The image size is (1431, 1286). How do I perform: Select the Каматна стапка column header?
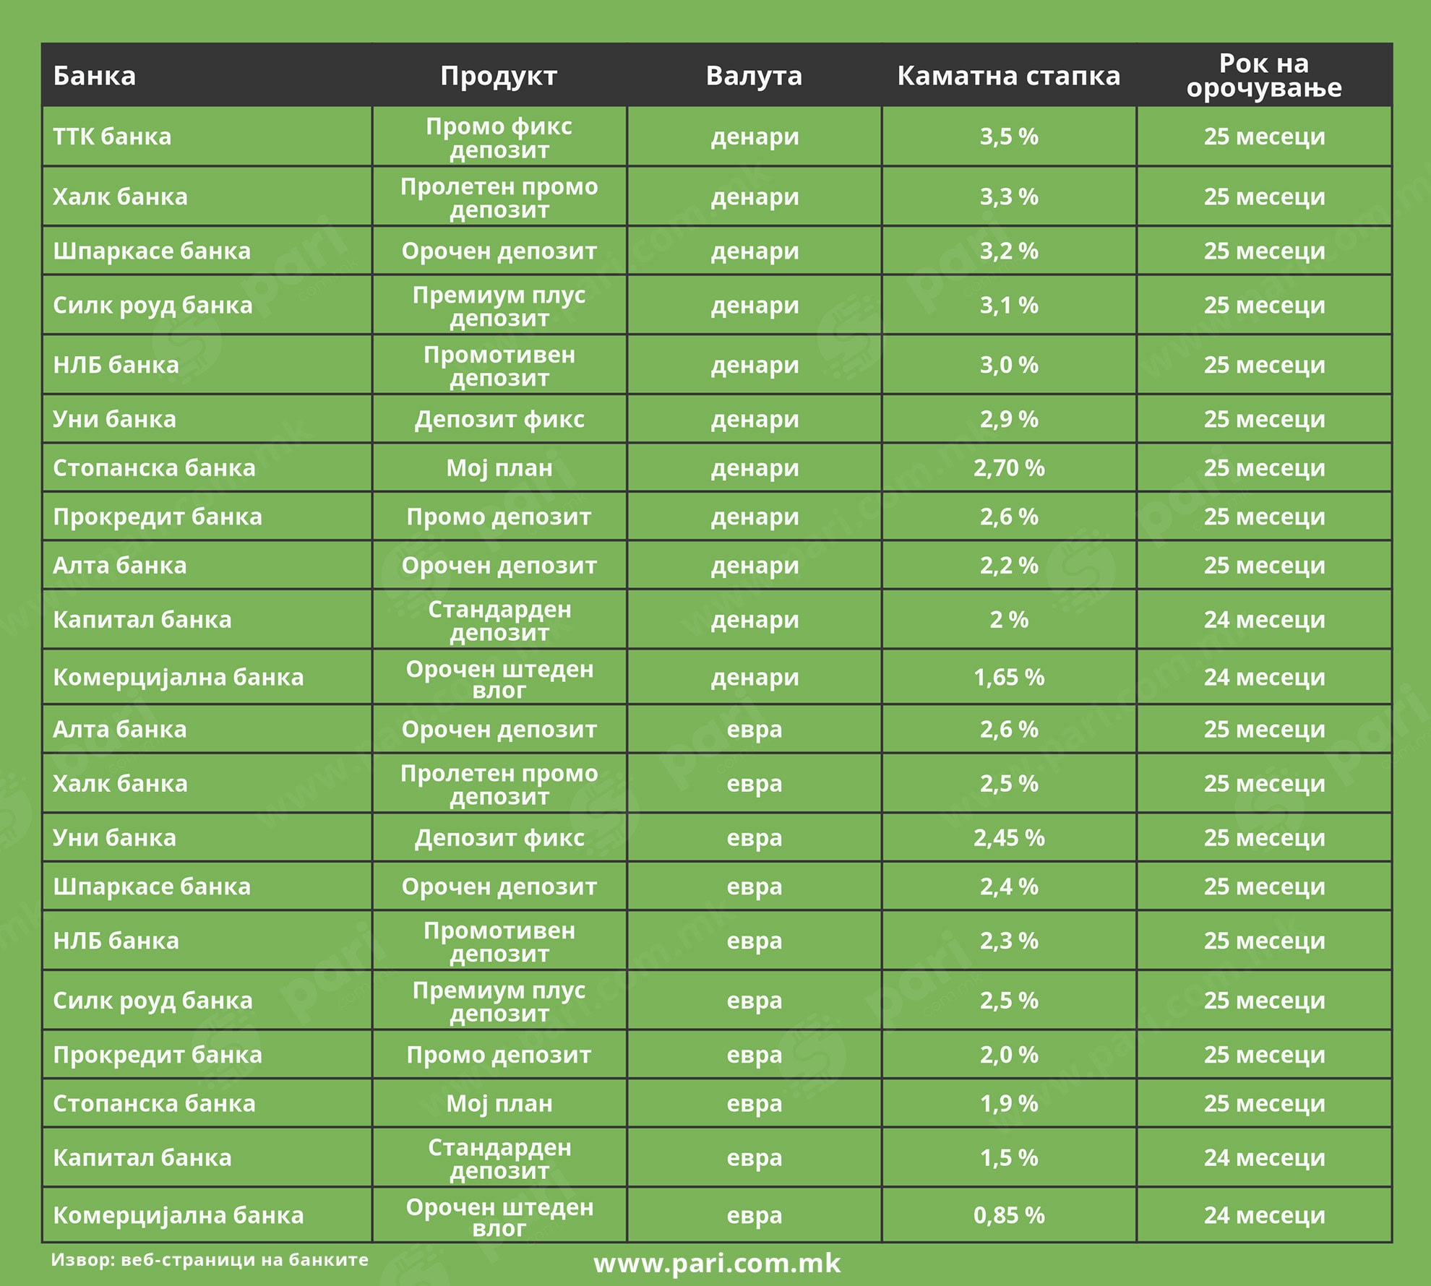1008,76
